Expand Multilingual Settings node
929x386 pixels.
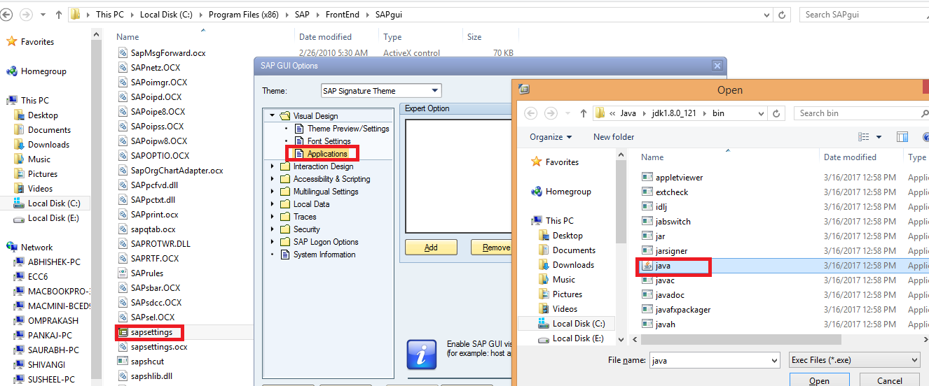point(273,192)
